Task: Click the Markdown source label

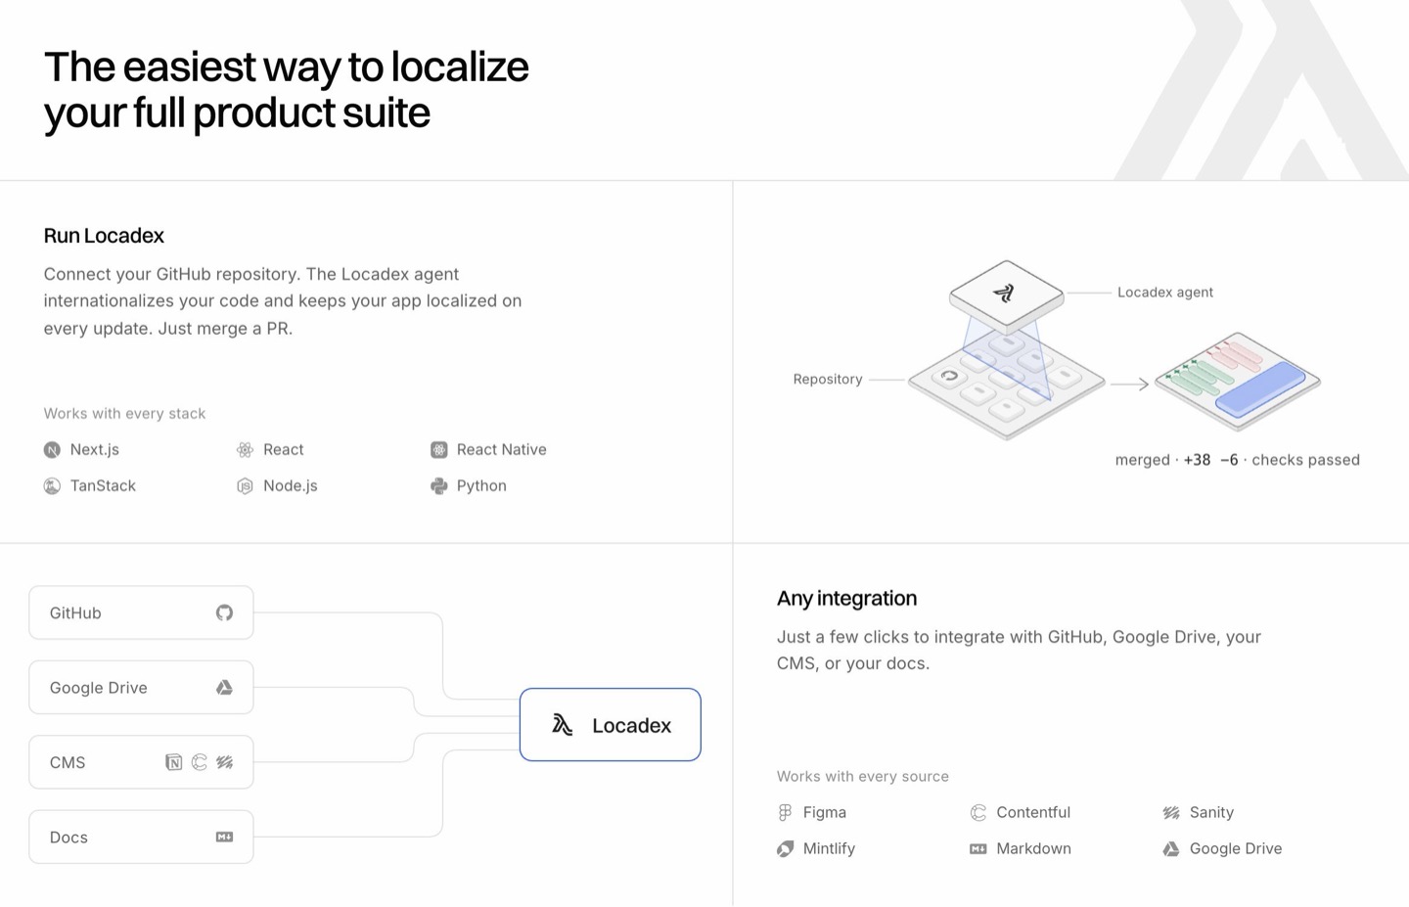Action: tap(1033, 849)
